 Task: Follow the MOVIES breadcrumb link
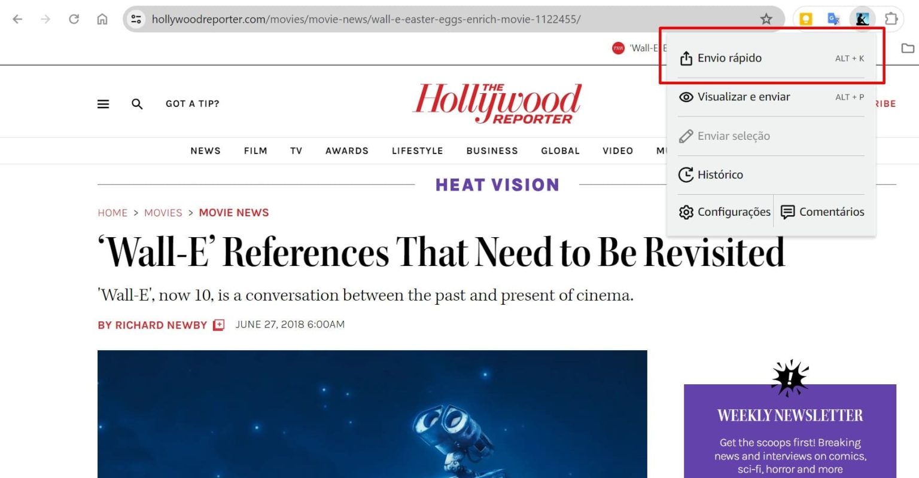click(x=163, y=213)
